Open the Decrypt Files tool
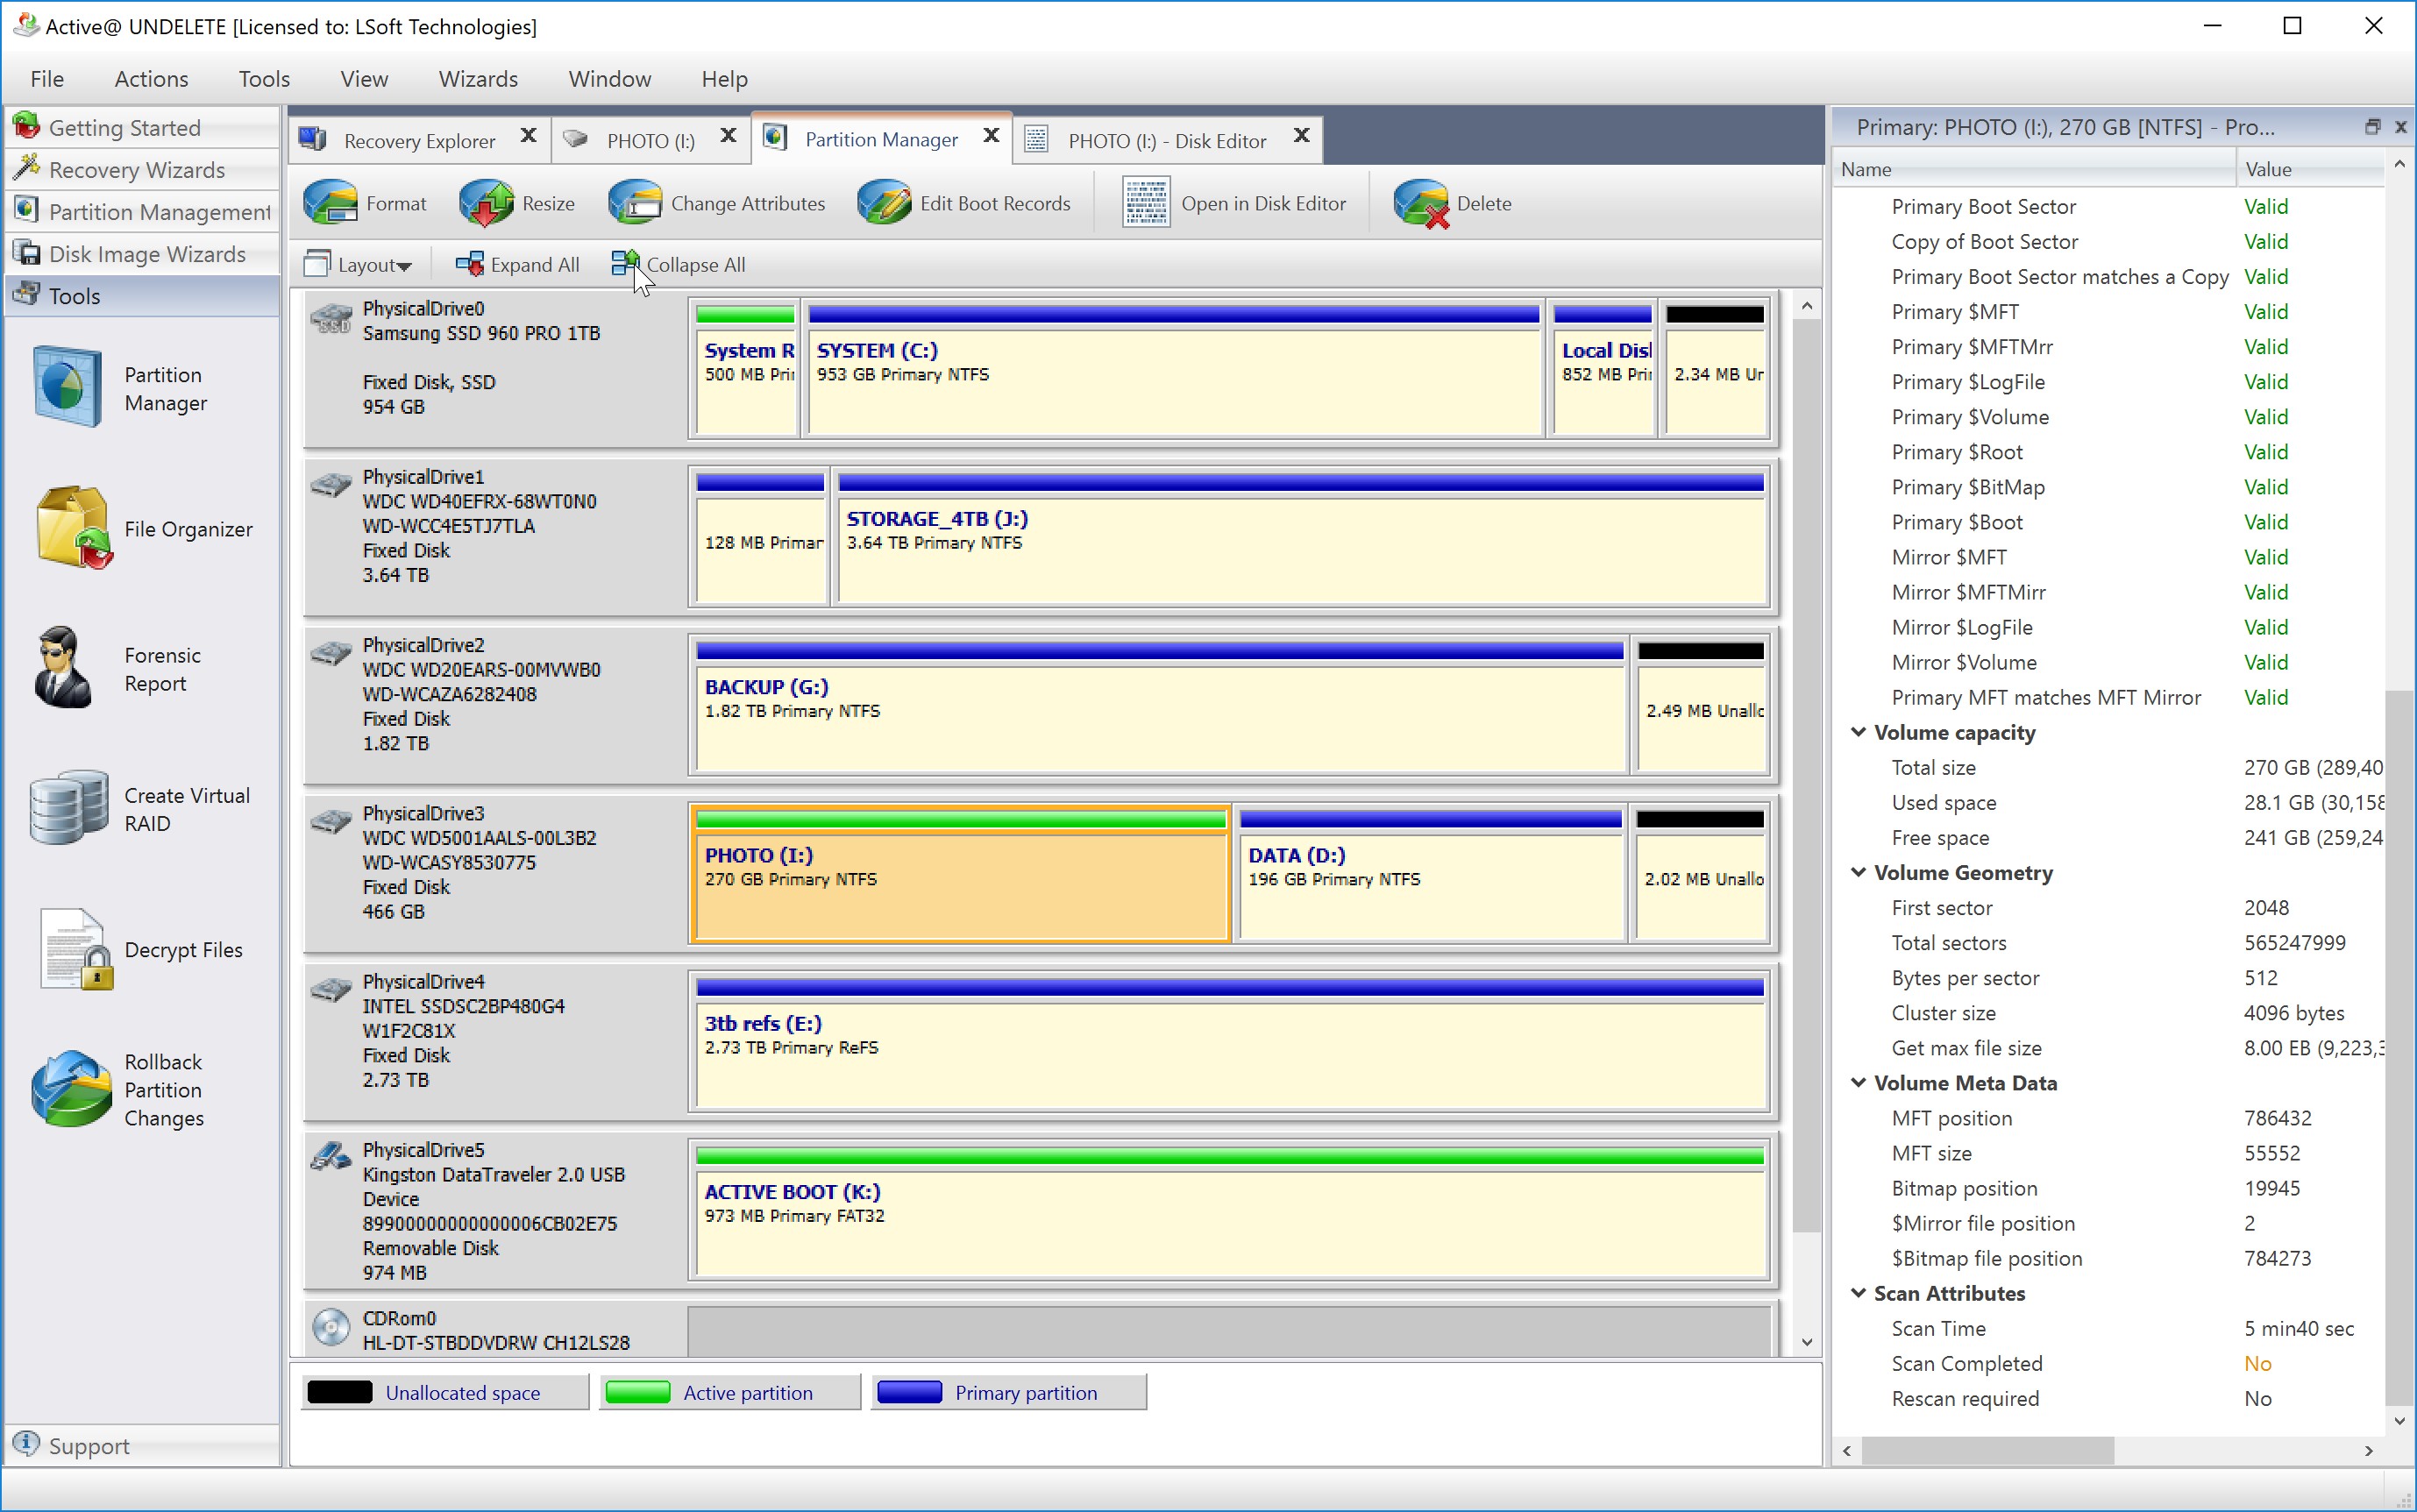Screen dimensions: 2417x1512 tap(75, 949)
